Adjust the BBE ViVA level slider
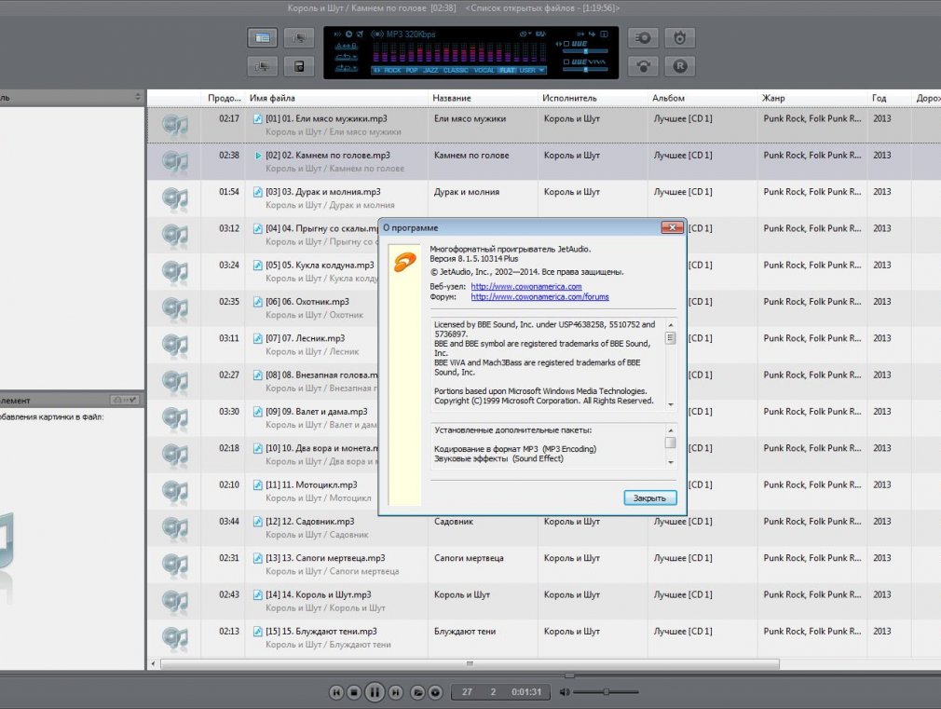941x709 pixels. [x=585, y=70]
